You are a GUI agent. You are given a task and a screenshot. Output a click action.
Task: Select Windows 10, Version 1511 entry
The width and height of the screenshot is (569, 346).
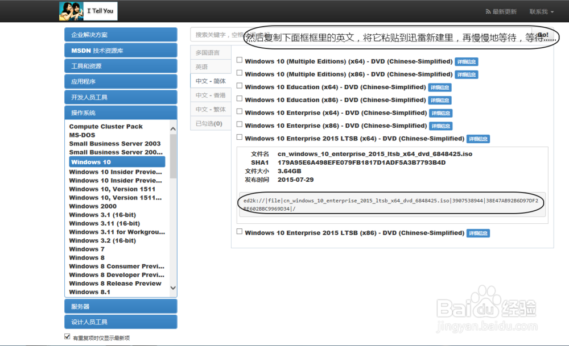tap(112, 189)
